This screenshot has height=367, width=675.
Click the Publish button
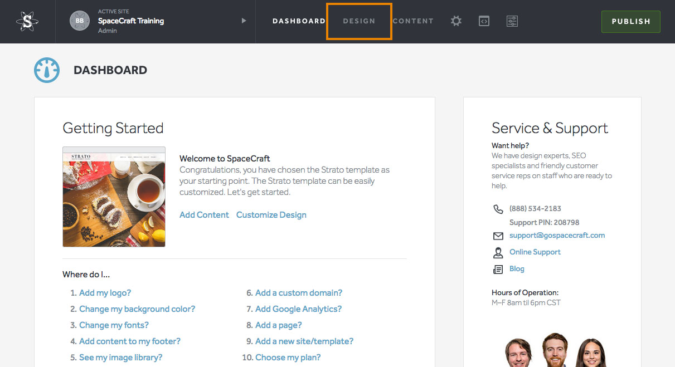[x=631, y=22]
